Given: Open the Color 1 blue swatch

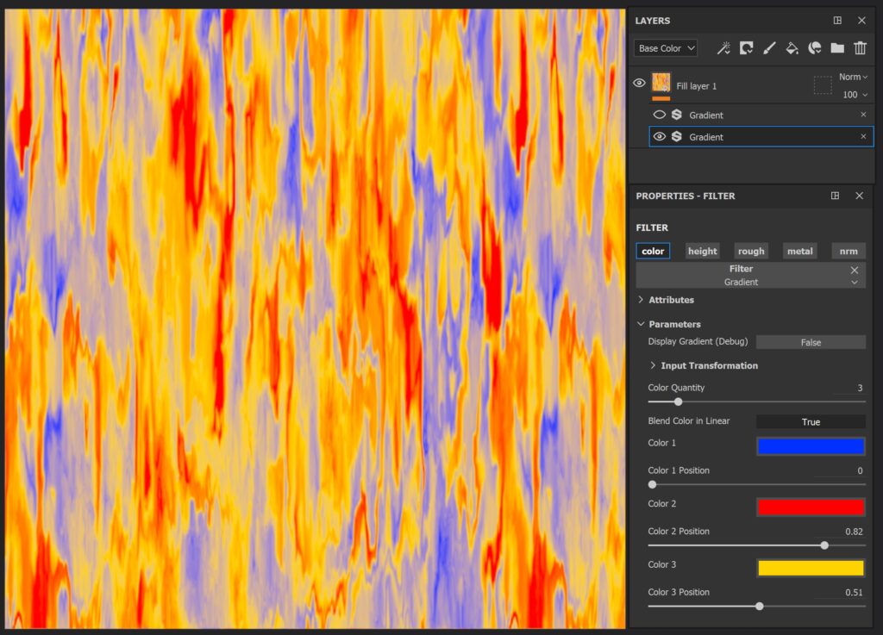Looking at the screenshot, I should tap(811, 446).
